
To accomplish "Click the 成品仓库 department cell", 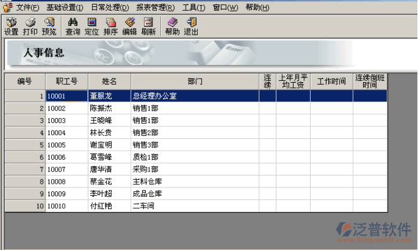I will tap(195, 194).
